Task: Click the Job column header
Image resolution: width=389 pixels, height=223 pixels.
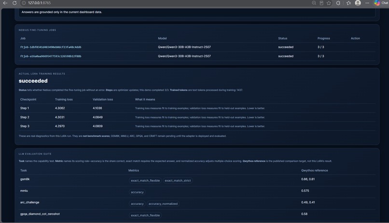Action: point(23,39)
